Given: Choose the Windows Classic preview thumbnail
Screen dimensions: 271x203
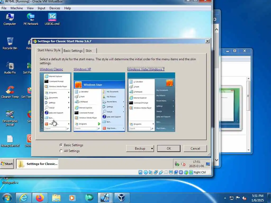Looking at the screenshot, I should tap(56, 102).
